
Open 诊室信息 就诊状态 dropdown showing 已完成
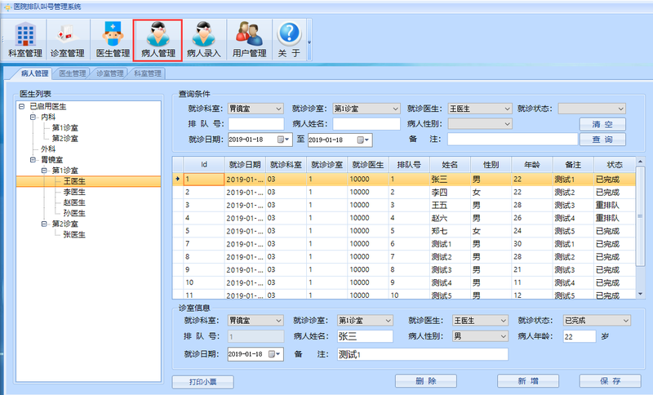pyautogui.click(x=625, y=321)
